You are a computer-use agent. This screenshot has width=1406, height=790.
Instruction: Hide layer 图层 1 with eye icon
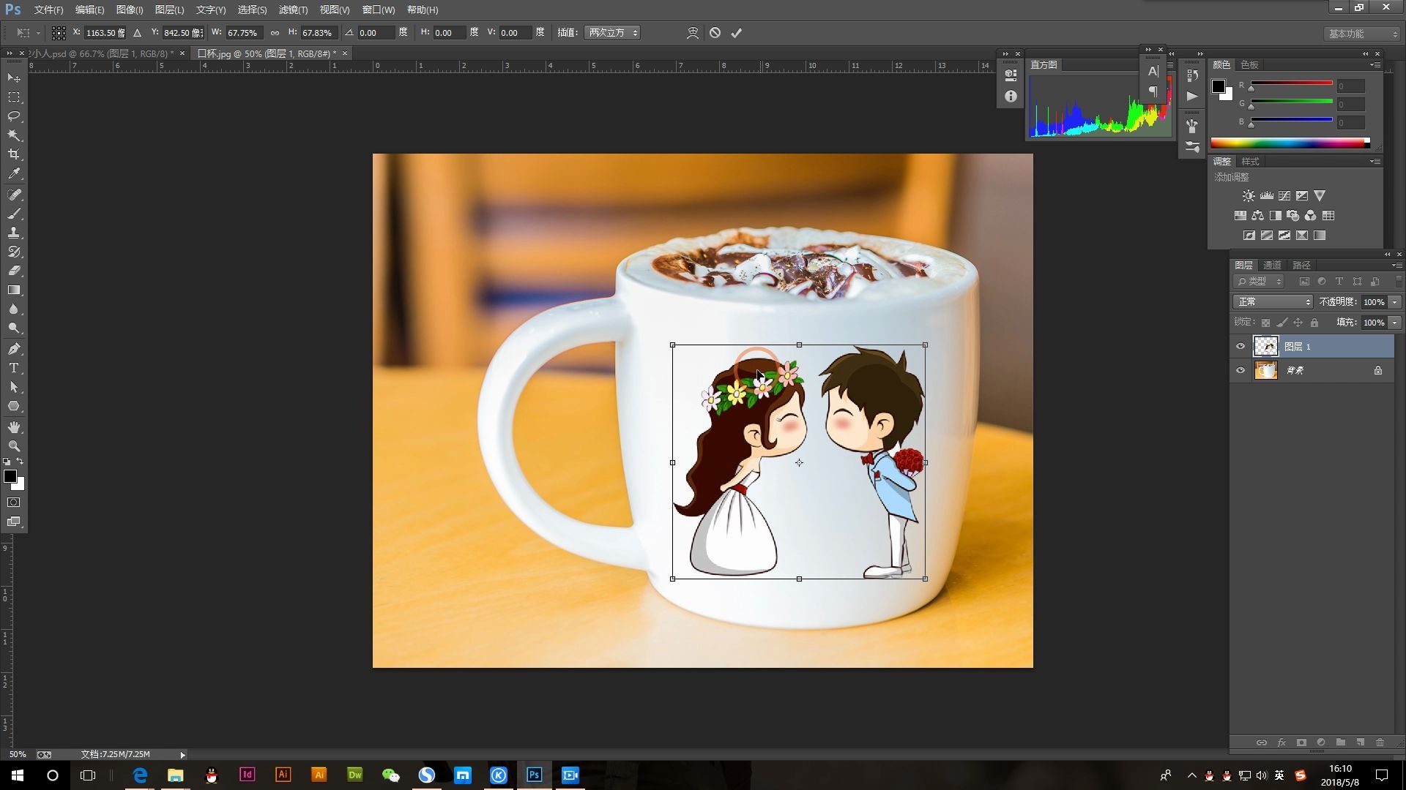point(1241,347)
